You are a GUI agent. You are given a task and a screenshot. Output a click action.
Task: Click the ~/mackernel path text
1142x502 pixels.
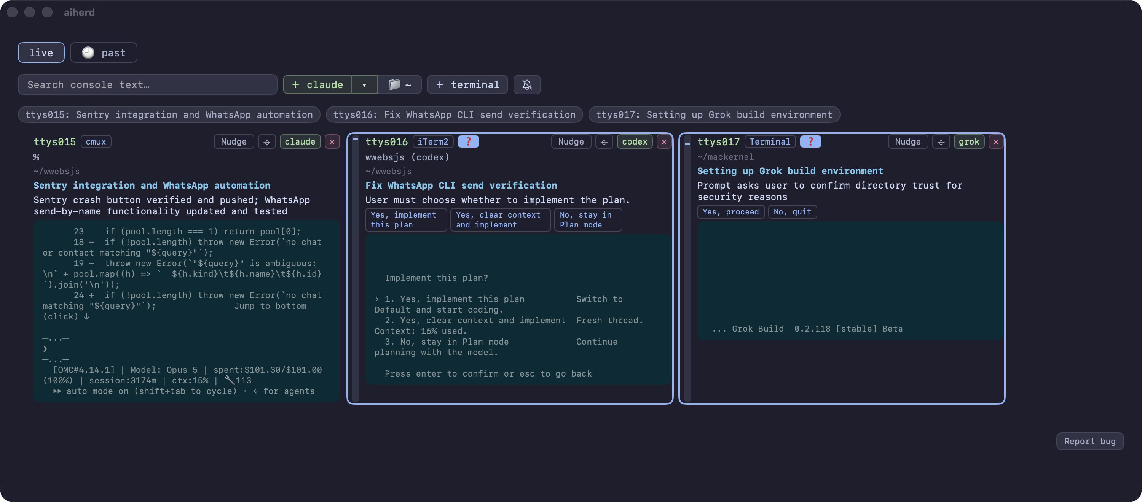[x=725, y=157]
